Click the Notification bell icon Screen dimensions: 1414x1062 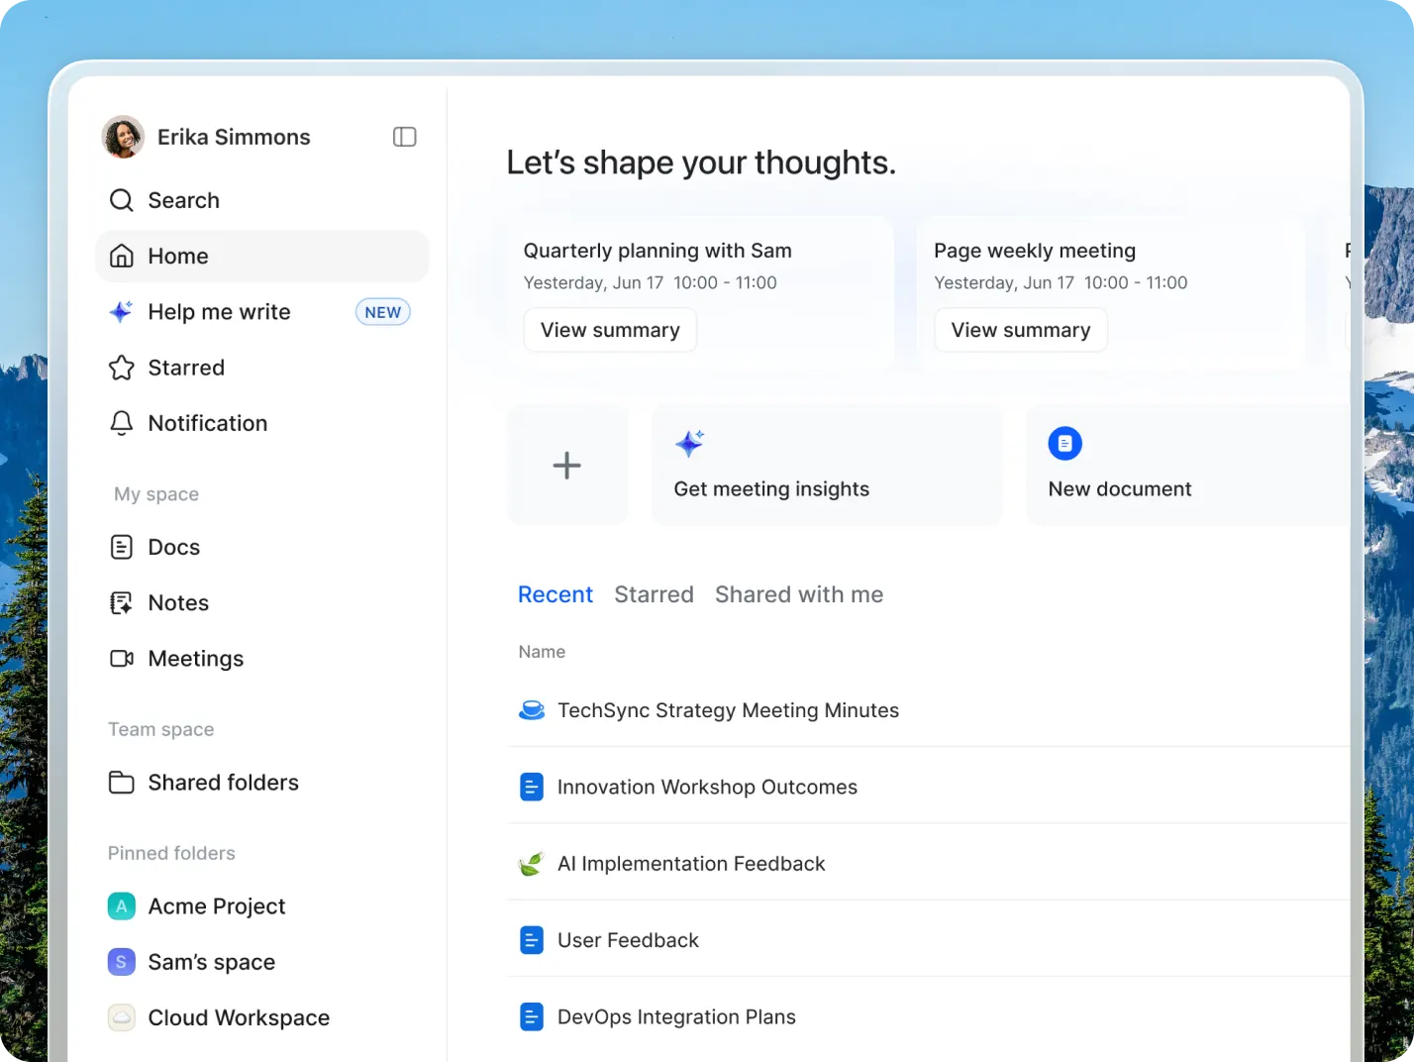tap(121, 423)
